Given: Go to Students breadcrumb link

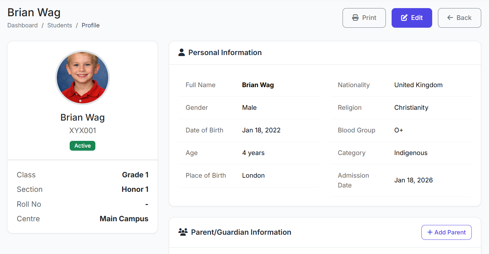Looking at the screenshot, I should (60, 25).
